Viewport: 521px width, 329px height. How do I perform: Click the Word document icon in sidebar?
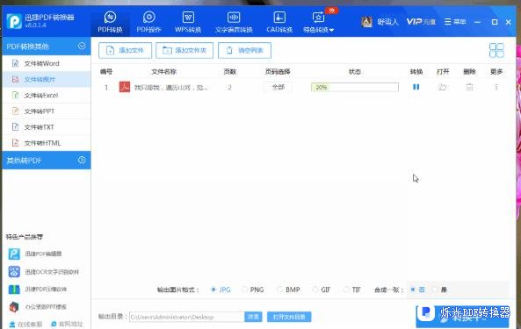15,63
